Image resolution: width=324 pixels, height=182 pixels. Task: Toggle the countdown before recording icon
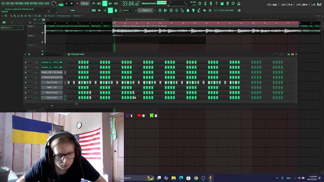coord(105,4)
